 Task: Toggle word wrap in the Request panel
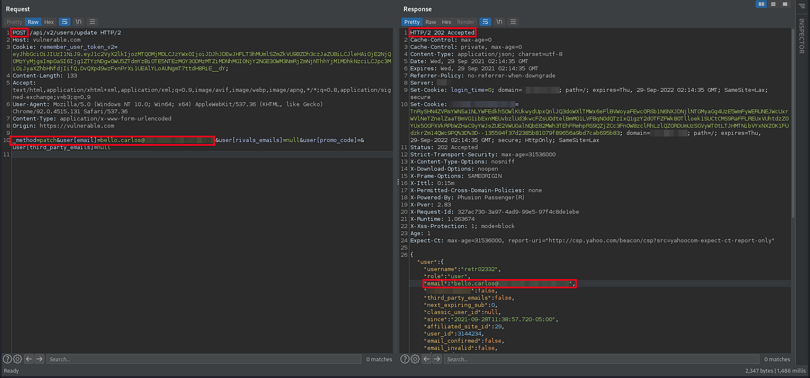[x=64, y=22]
